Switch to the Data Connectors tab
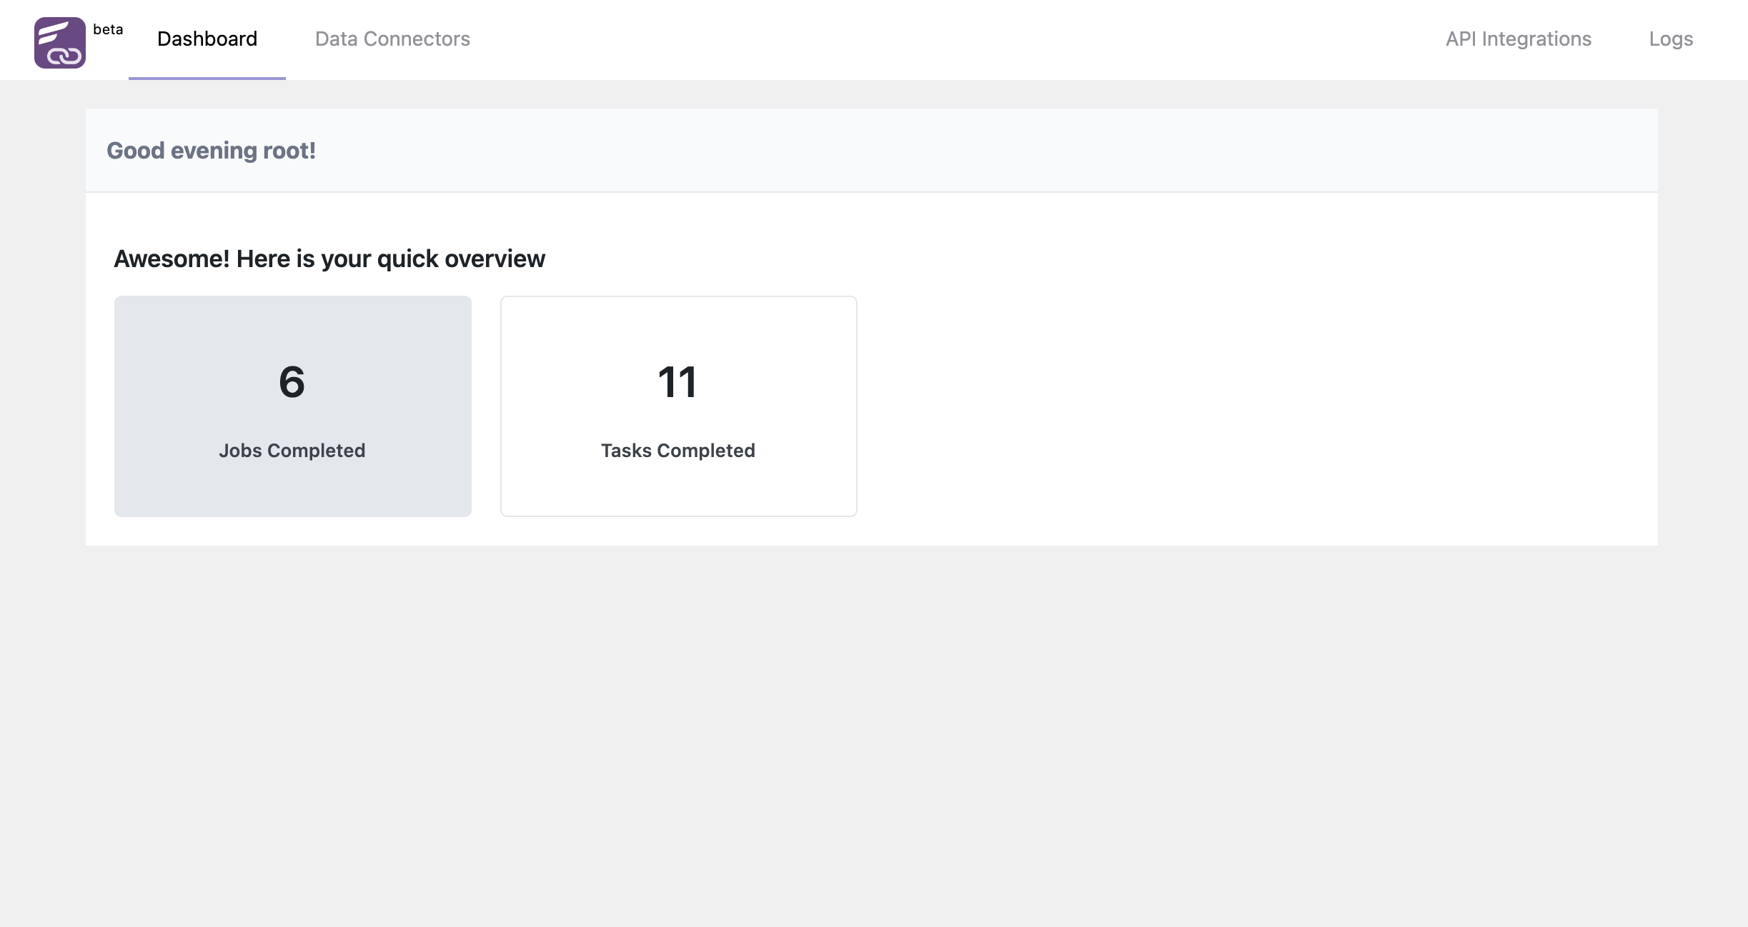The width and height of the screenshot is (1748, 927). pos(392,39)
